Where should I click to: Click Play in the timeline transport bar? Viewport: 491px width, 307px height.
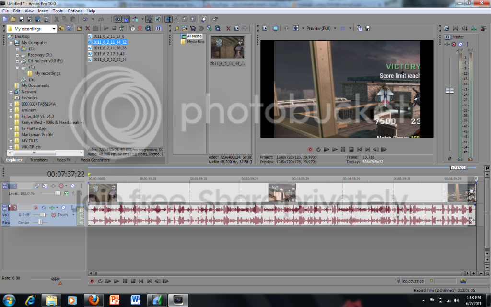[117, 281]
